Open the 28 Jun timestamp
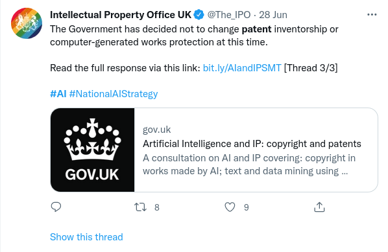This screenshot has width=388, height=252. 273,15
